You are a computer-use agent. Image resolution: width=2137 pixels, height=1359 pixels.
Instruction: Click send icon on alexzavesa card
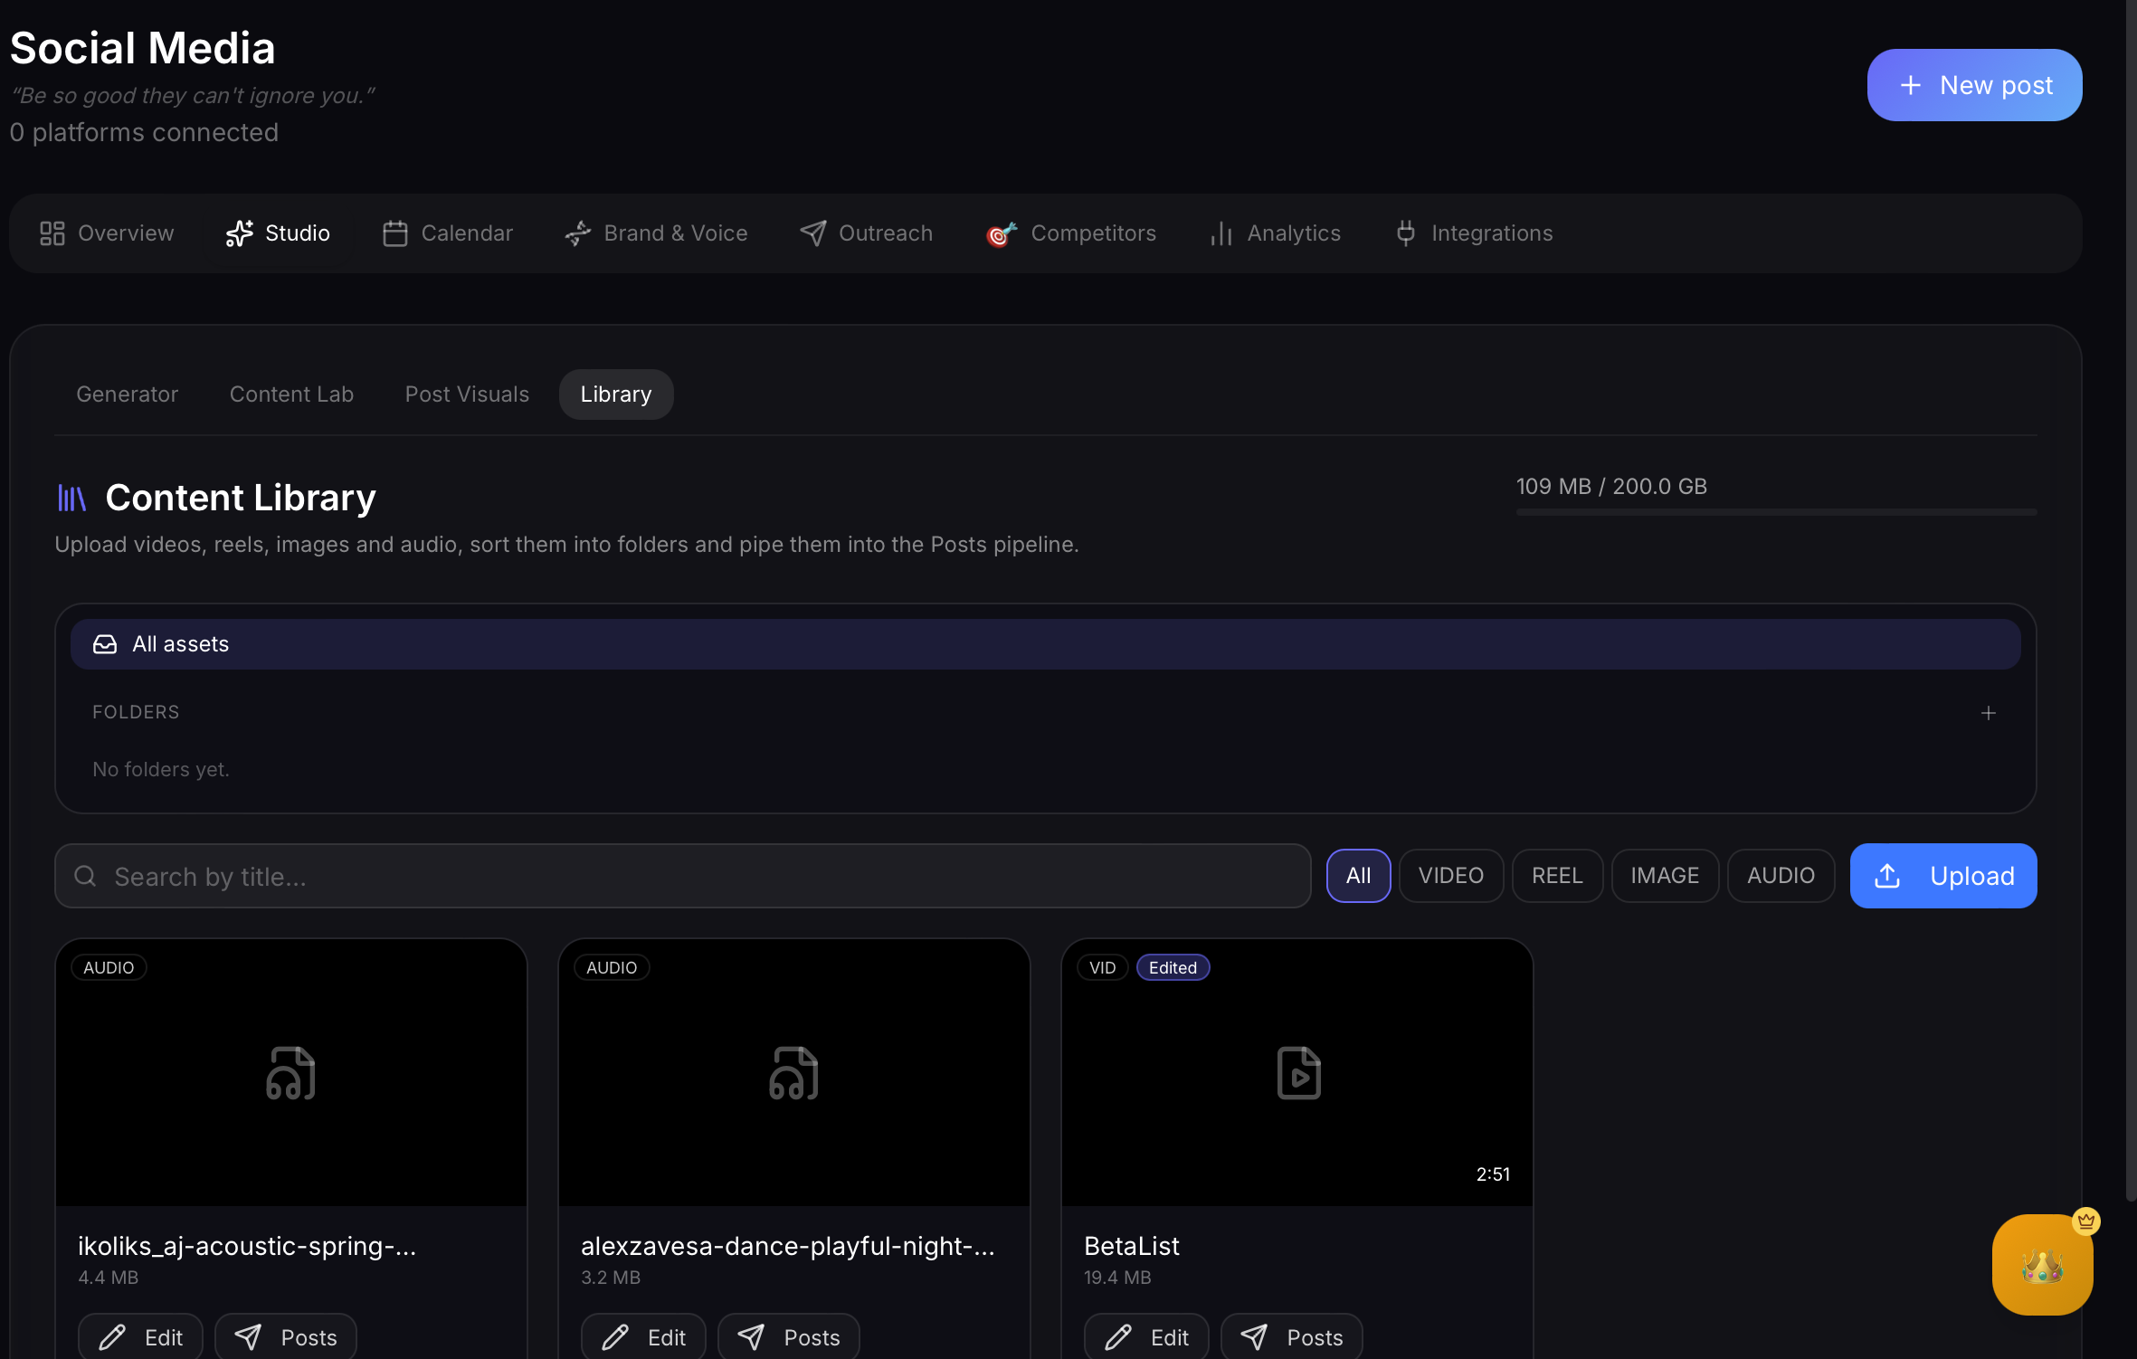pyautogui.click(x=751, y=1337)
